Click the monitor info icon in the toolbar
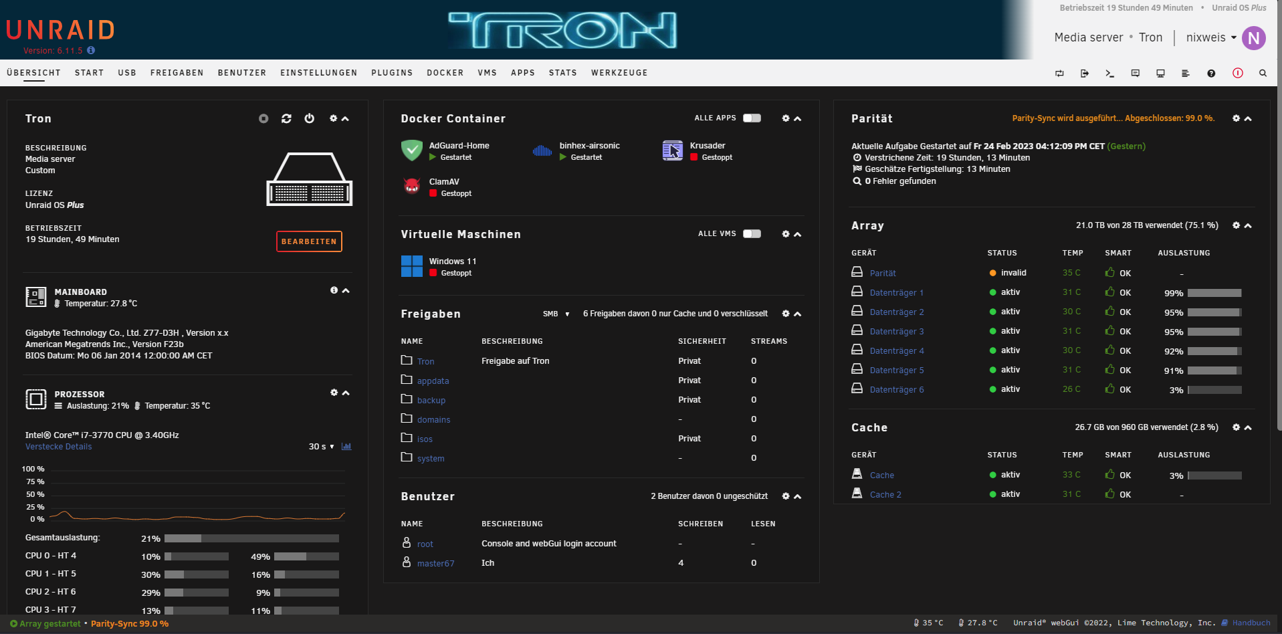This screenshot has height=634, width=1282. [x=1161, y=74]
